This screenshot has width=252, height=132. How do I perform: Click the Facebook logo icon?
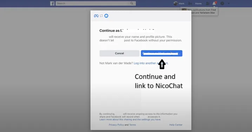coord(52,3)
